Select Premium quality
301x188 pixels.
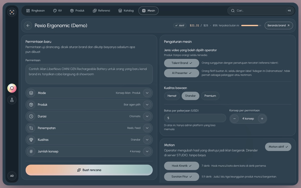coord(210,96)
